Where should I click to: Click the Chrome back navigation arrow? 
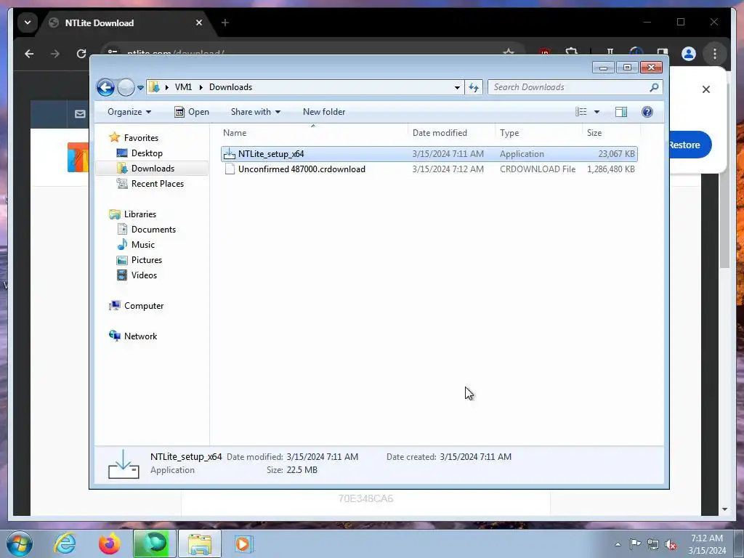click(x=29, y=54)
